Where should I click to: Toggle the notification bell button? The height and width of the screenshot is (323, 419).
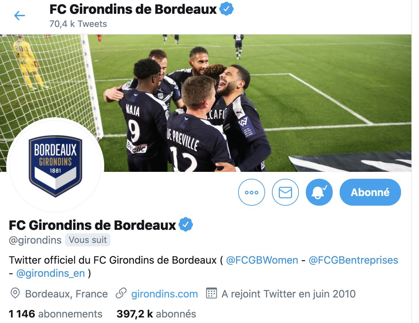pos(319,192)
